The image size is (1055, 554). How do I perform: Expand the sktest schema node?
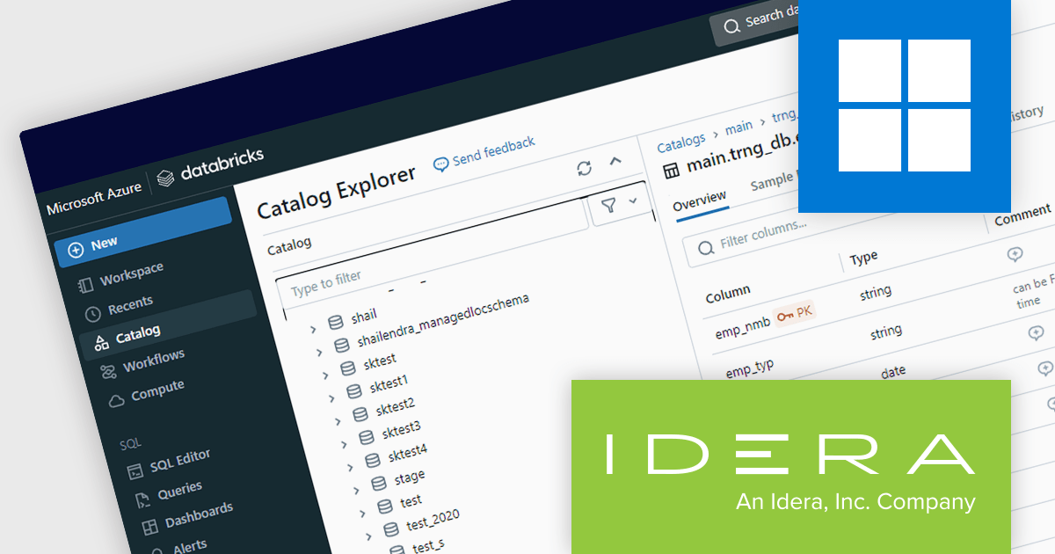pos(326,375)
